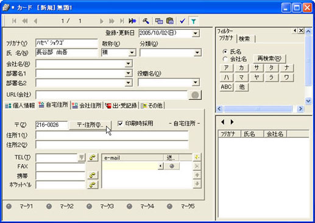Click the 再検索 button

point(269,58)
